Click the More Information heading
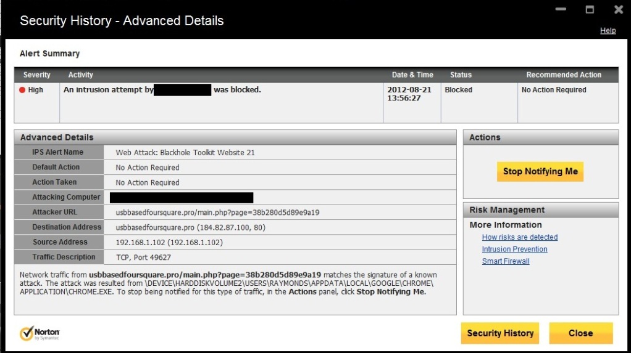The height and width of the screenshot is (353, 631). (x=506, y=225)
